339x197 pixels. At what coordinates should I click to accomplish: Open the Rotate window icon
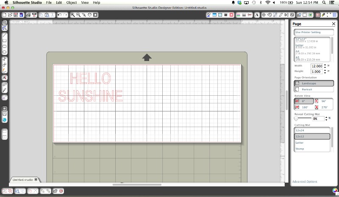tap(270, 15)
